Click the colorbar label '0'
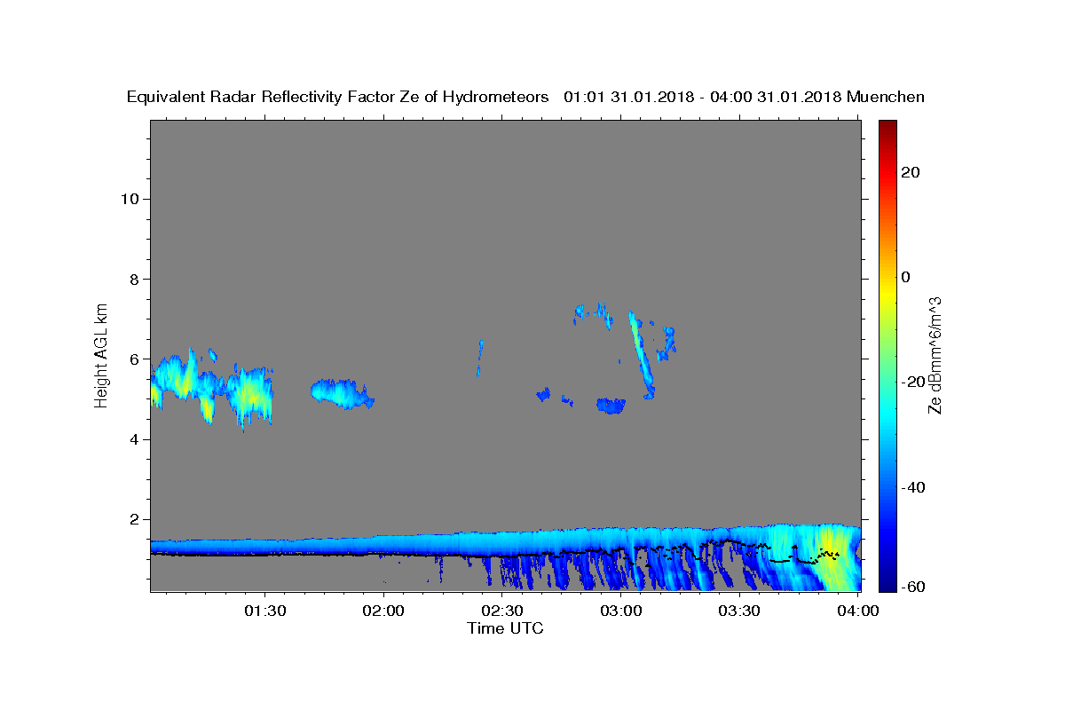Viewport: 1065px width, 710px height. (906, 277)
